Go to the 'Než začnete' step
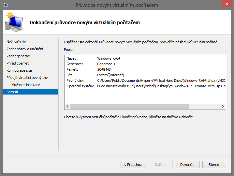The image size is (234, 176). [x=16, y=42]
